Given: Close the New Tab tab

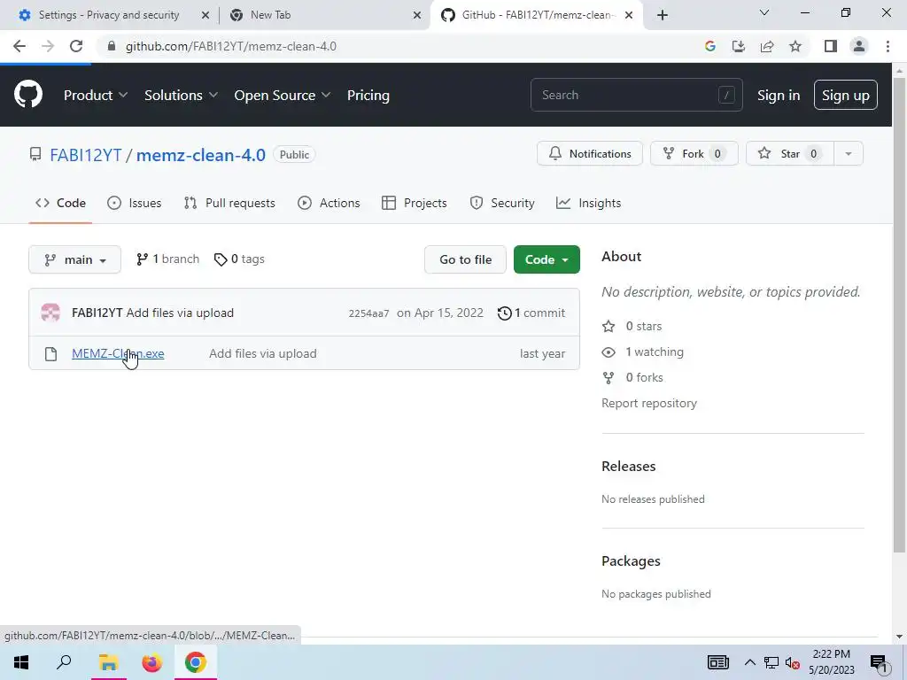Looking at the screenshot, I should (417, 16).
